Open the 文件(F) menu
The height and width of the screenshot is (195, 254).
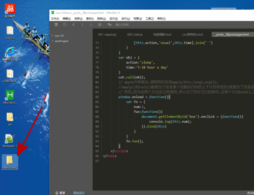point(55,18)
